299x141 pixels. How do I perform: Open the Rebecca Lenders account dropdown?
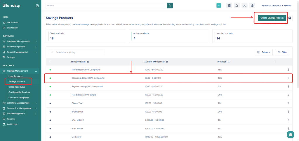pyautogui.click(x=272, y=6)
